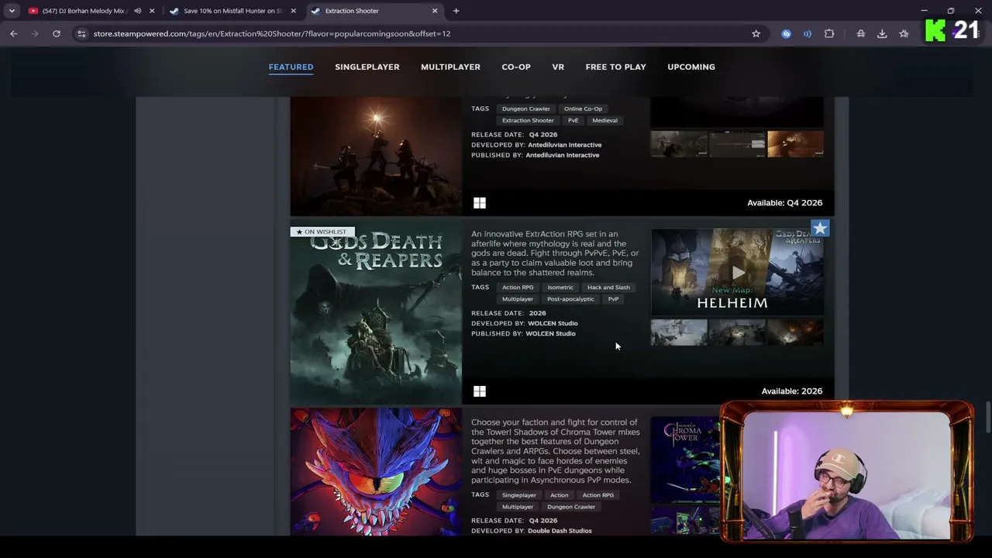This screenshot has height=558, width=992.
Task: Open the browser downloads icon
Action: coord(882,33)
